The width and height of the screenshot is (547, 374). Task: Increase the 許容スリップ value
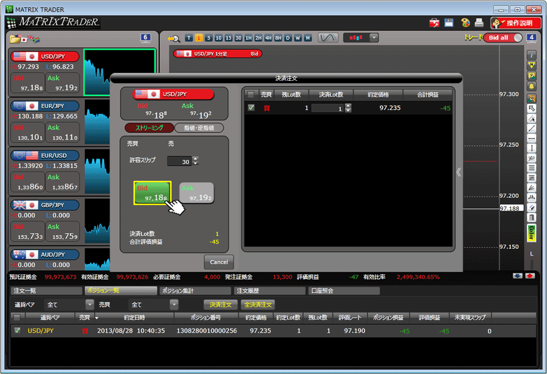tap(195, 158)
